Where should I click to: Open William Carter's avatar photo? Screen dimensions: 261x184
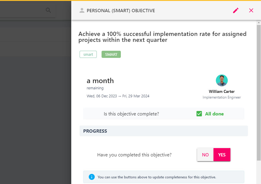(222, 80)
